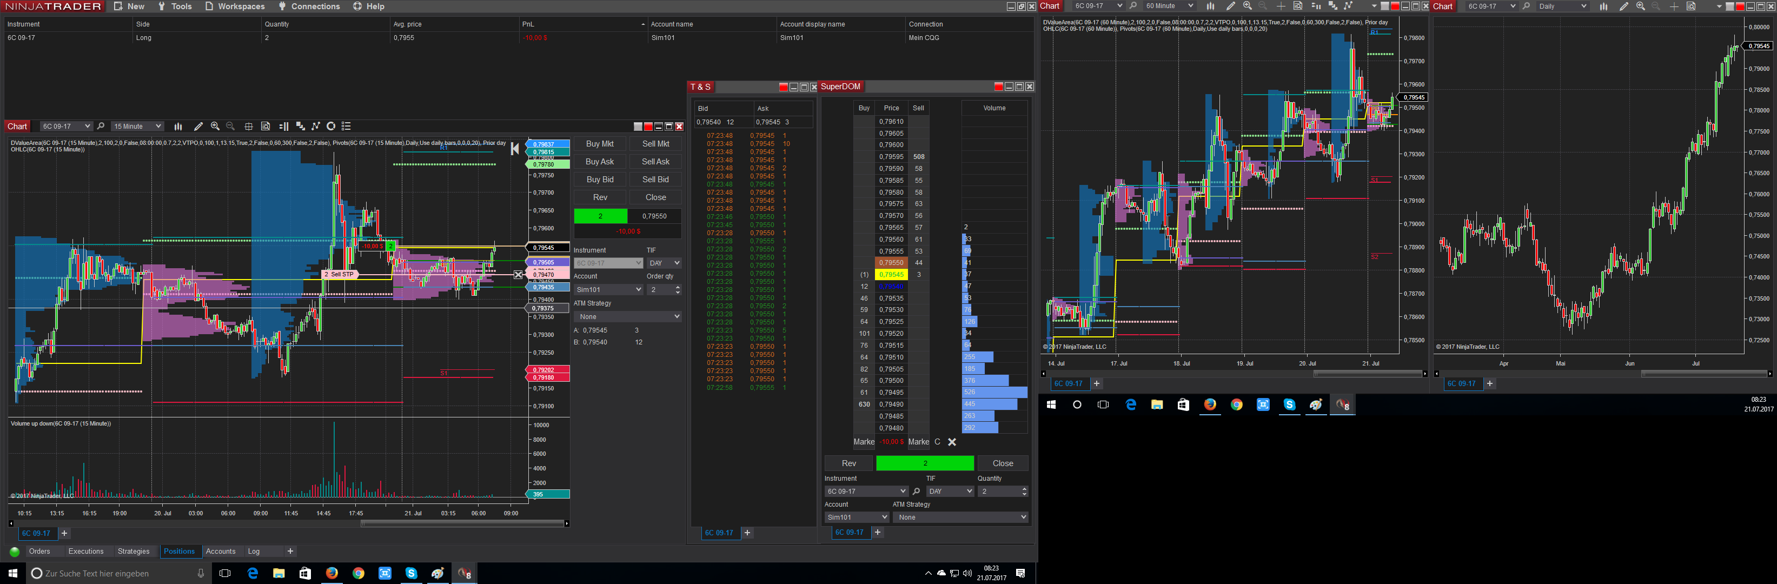Zoom out on the 15 Minute chart
Image resolution: width=1777 pixels, height=584 pixels.
pos(230,126)
